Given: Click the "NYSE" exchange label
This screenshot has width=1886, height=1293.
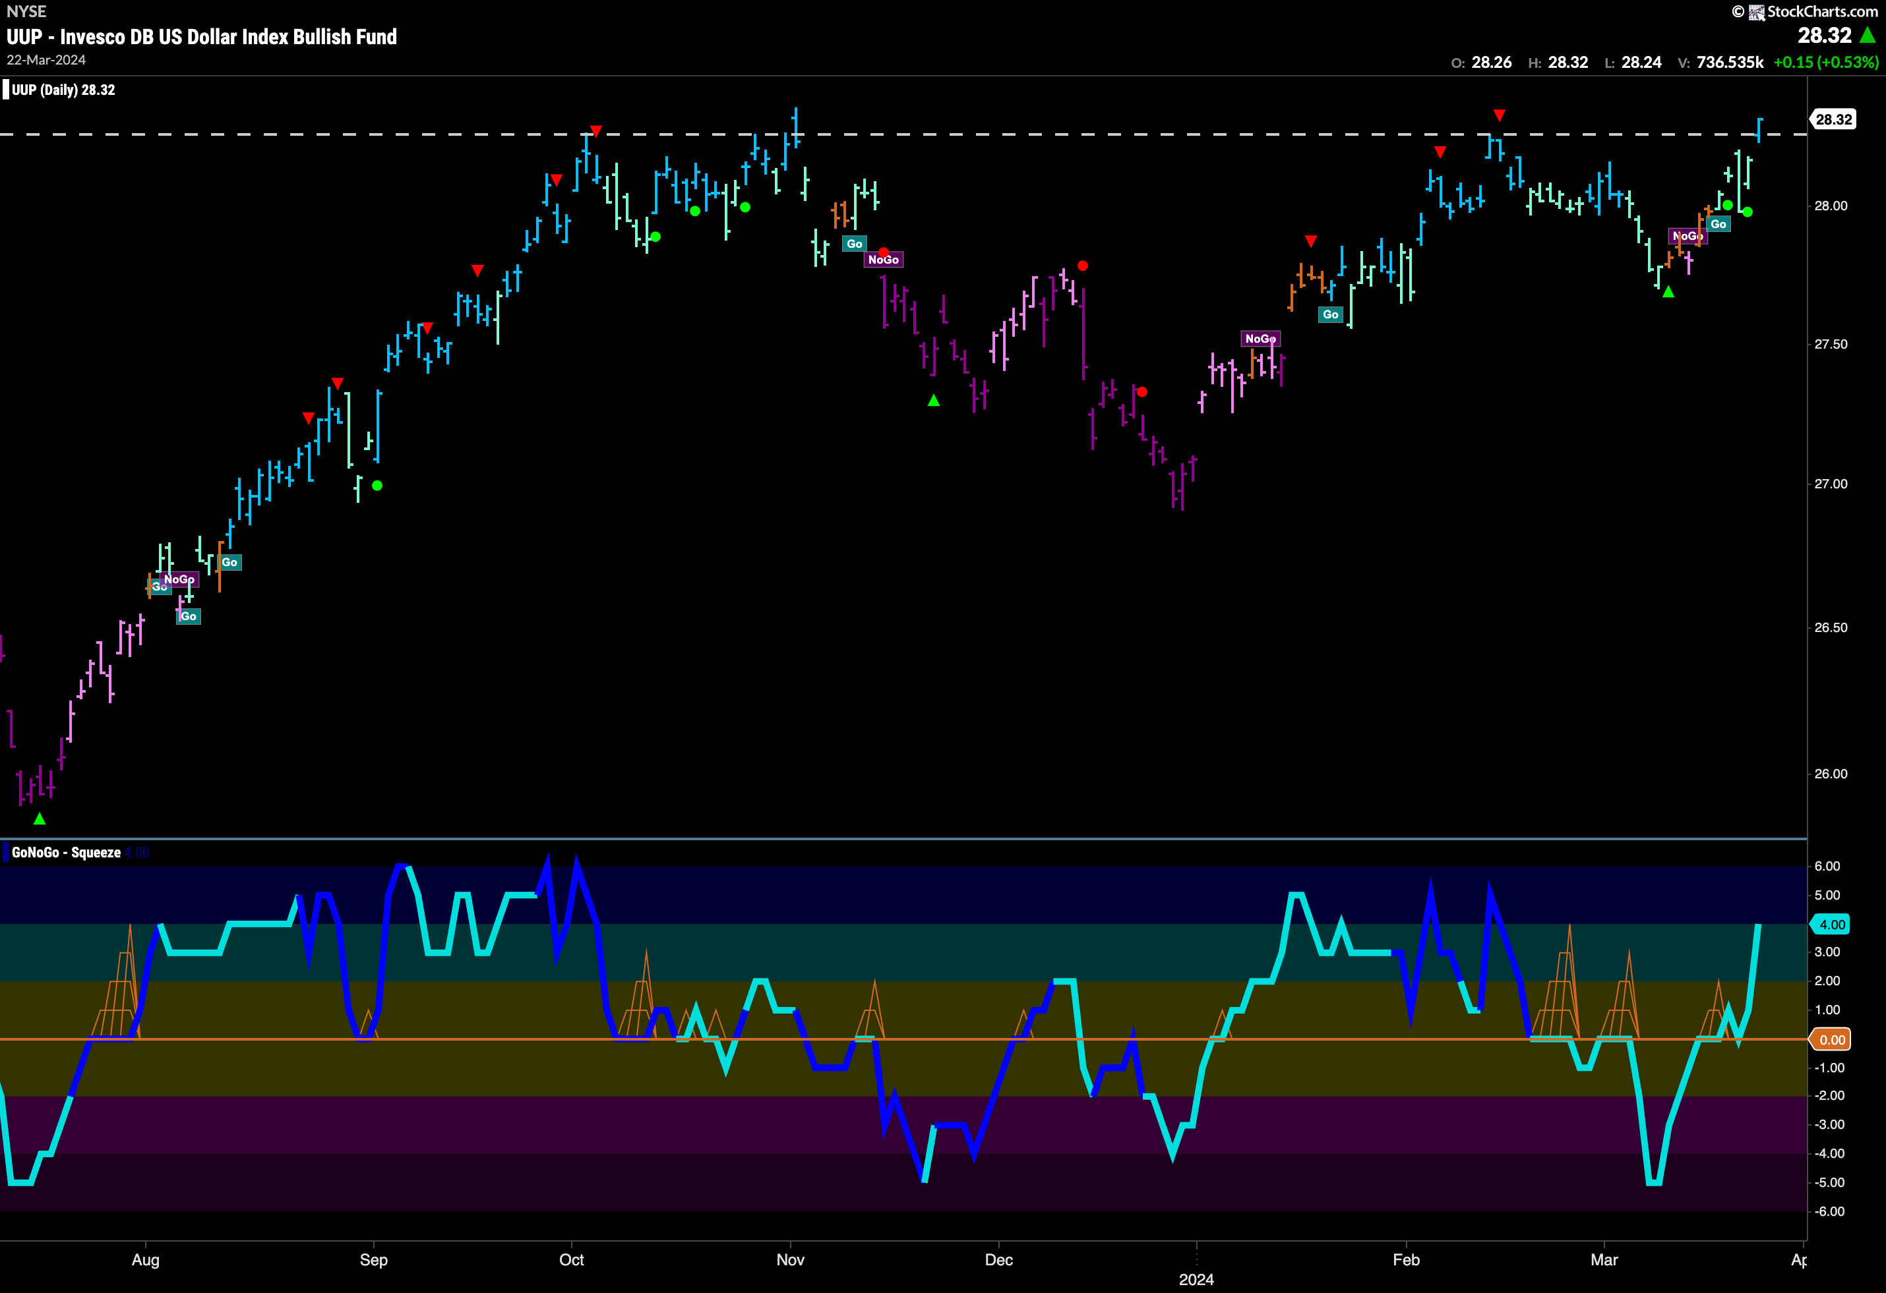Looking at the screenshot, I should (26, 11).
